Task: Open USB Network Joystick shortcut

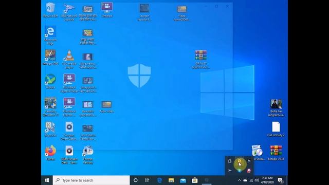Action: (x=69, y=12)
